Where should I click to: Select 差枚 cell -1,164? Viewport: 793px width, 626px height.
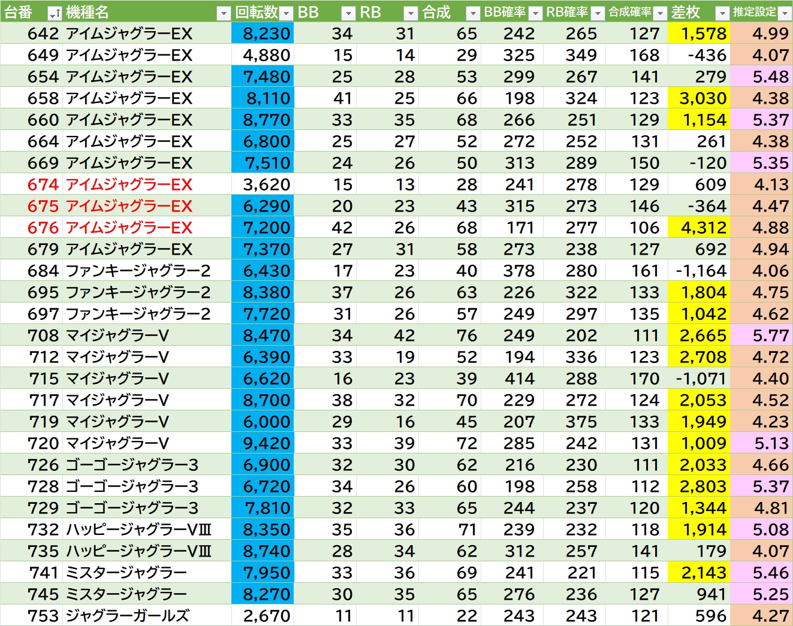(x=699, y=271)
